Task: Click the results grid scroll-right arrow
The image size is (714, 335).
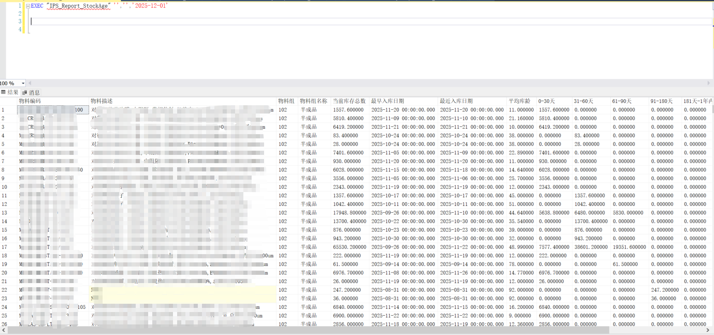Action: click(x=707, y=330)
